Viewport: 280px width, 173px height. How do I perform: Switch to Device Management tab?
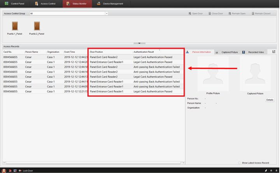[x=110, y=3]
